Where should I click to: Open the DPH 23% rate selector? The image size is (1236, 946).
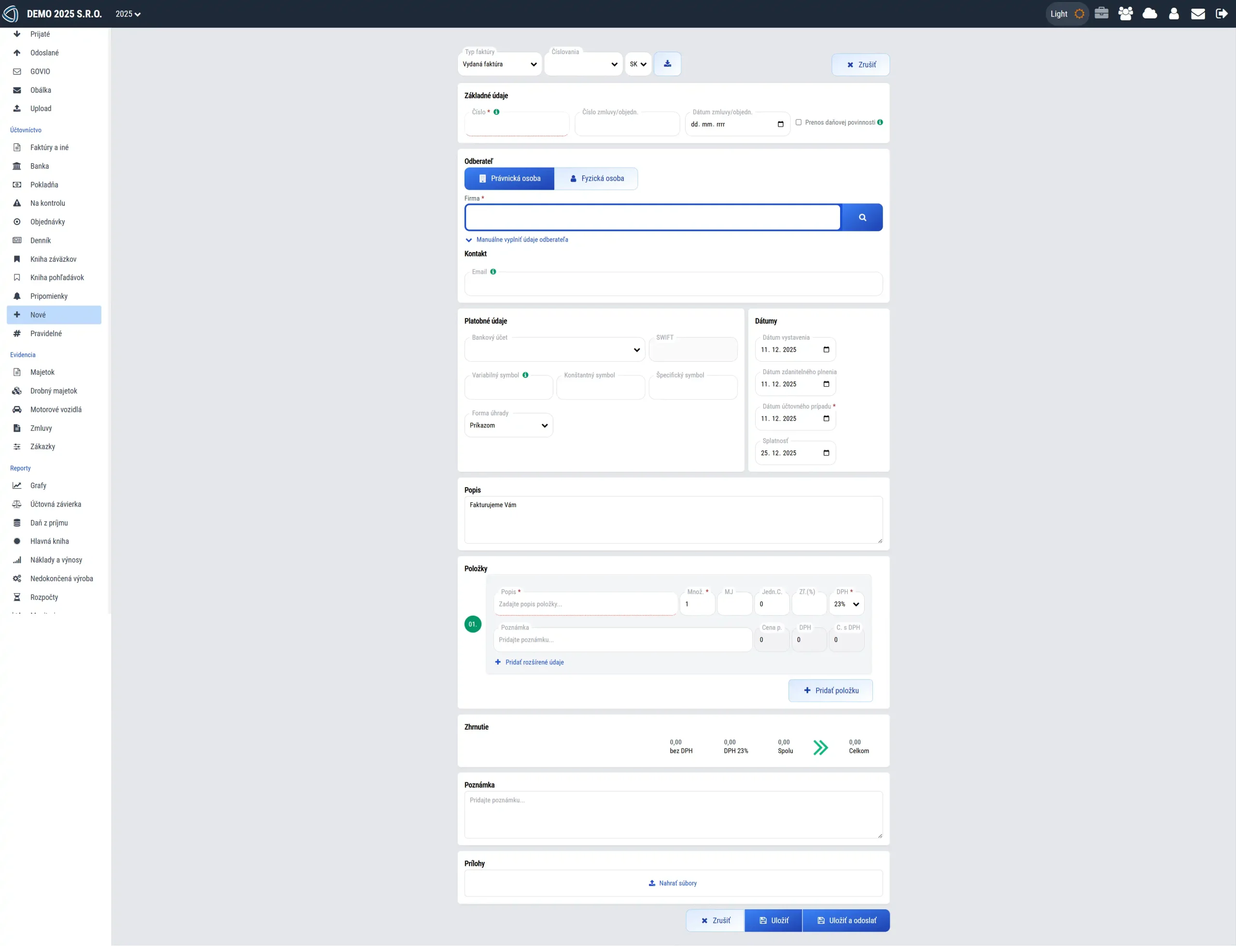click(846, 604)
